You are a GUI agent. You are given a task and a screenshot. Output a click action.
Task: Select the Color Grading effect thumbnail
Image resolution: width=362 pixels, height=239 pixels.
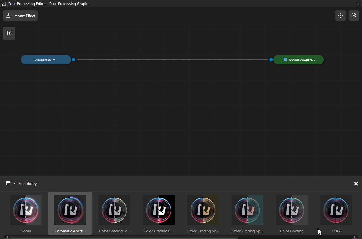(291, 210)
